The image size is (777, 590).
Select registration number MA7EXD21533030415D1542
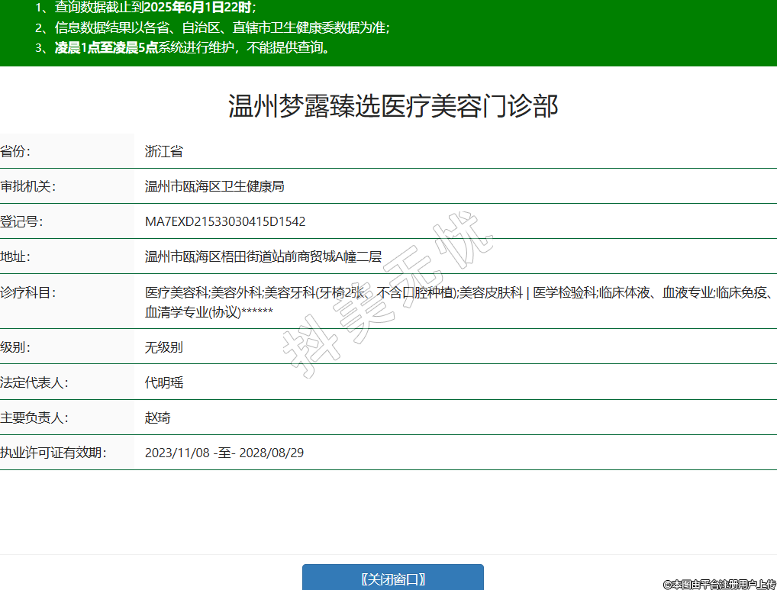click(225, 221)
